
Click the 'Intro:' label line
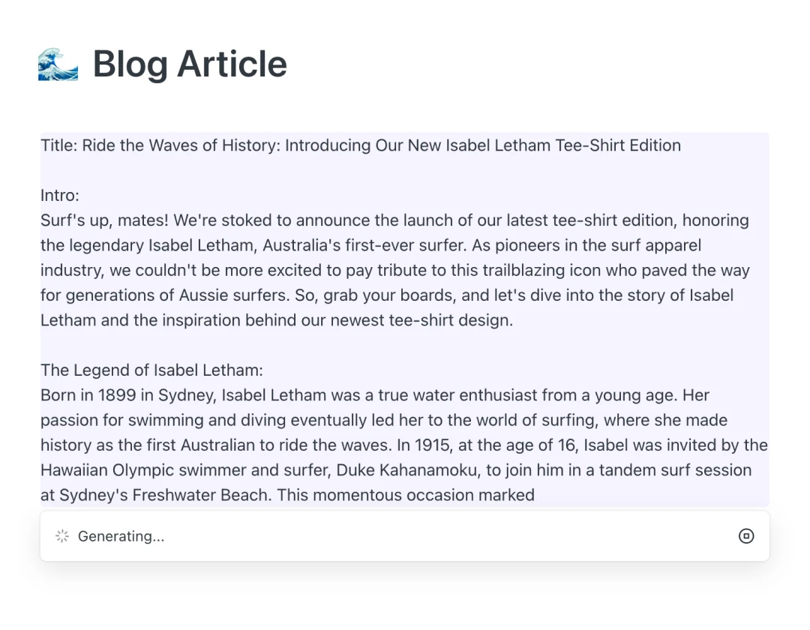(60, 196)
